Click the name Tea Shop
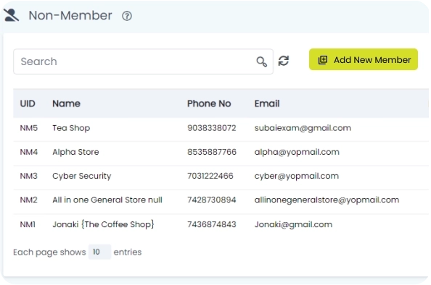 click(71, 128)
